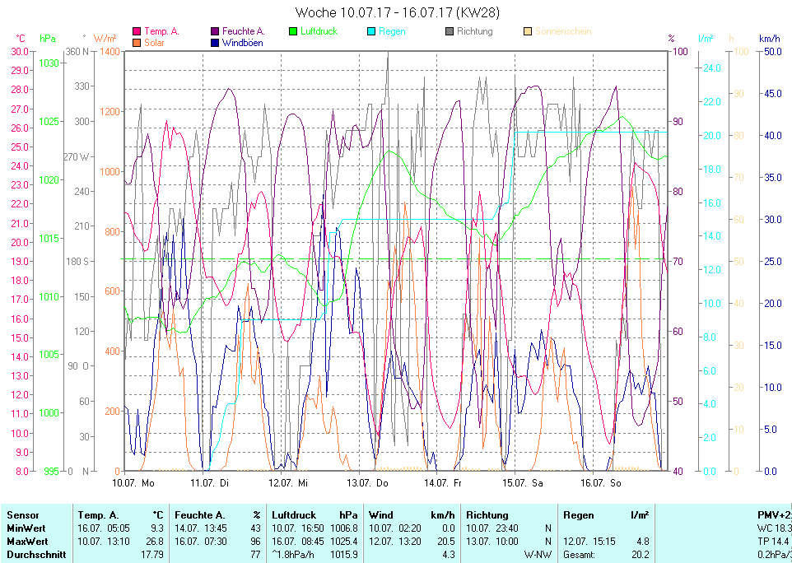This screenshot has width=792, height=563.
Task: Click the '270 W' wind direction tick
Action: pos(76,156)
